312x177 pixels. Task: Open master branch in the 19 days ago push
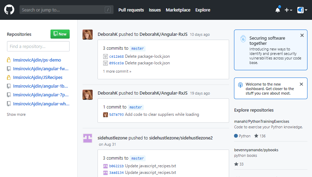136,107
